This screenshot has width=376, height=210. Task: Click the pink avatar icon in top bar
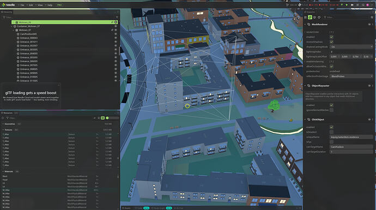[x=367, y=5]
